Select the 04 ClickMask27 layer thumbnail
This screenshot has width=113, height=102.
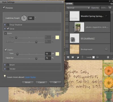coord(75,38)
